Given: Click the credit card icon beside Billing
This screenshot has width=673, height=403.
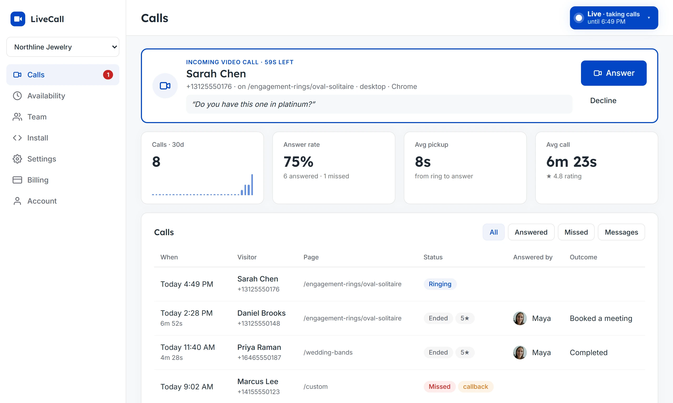Looking at the screenshot, I should (x=17, y=180).
